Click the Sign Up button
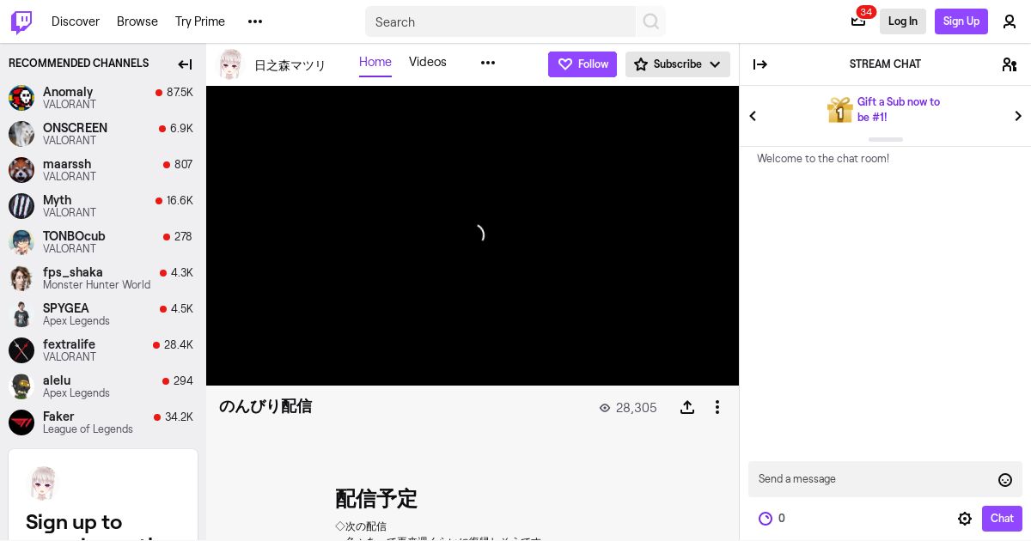The height and width of the screenshot is (541, 1031). [961, 21]
